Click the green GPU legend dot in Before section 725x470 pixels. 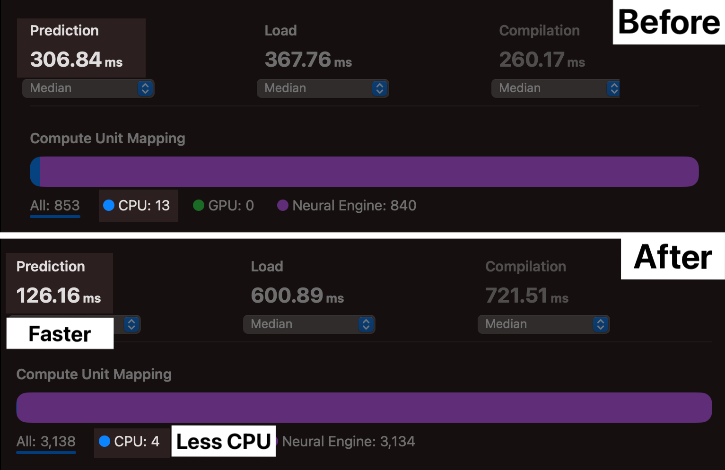[198, 205]
